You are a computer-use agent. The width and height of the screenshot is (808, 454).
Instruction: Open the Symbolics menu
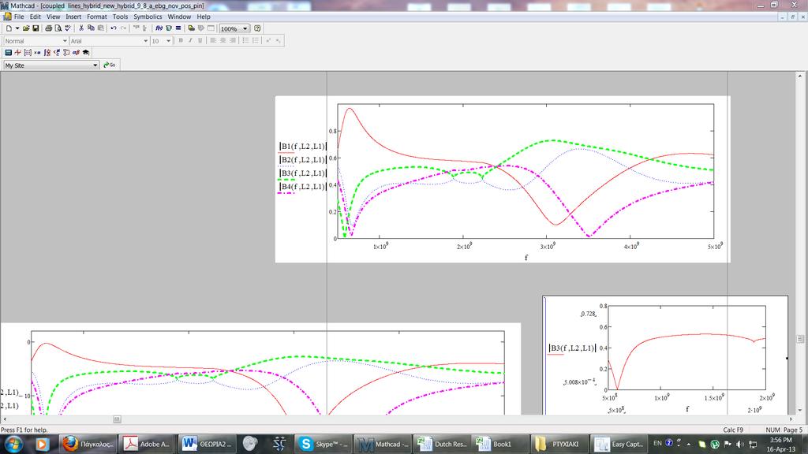pos(148,17)
